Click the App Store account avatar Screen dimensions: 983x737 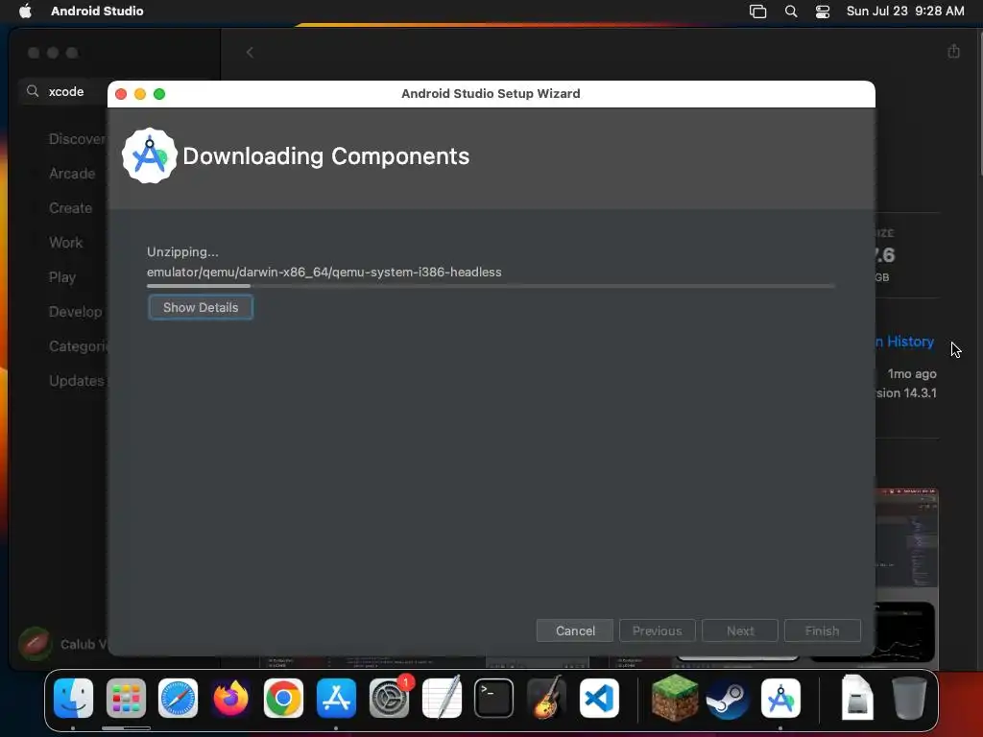(36, 644)
